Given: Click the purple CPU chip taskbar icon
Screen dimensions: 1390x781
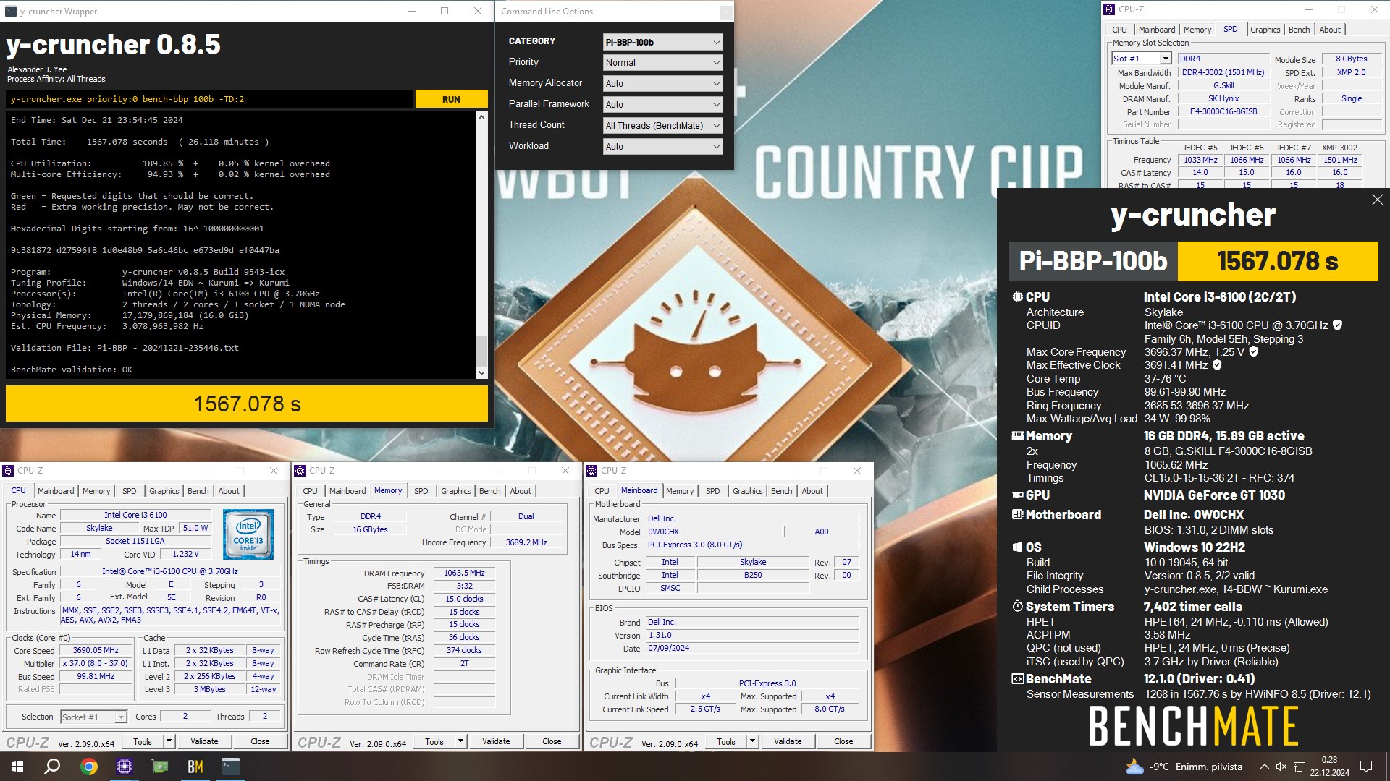Looking at the screenshot, I should 125,767.
